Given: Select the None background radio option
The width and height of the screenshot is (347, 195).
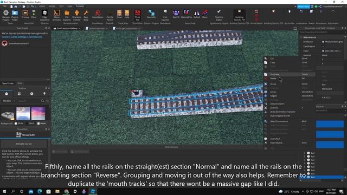Looking at the screenshot, I should [x=38, y=123].
